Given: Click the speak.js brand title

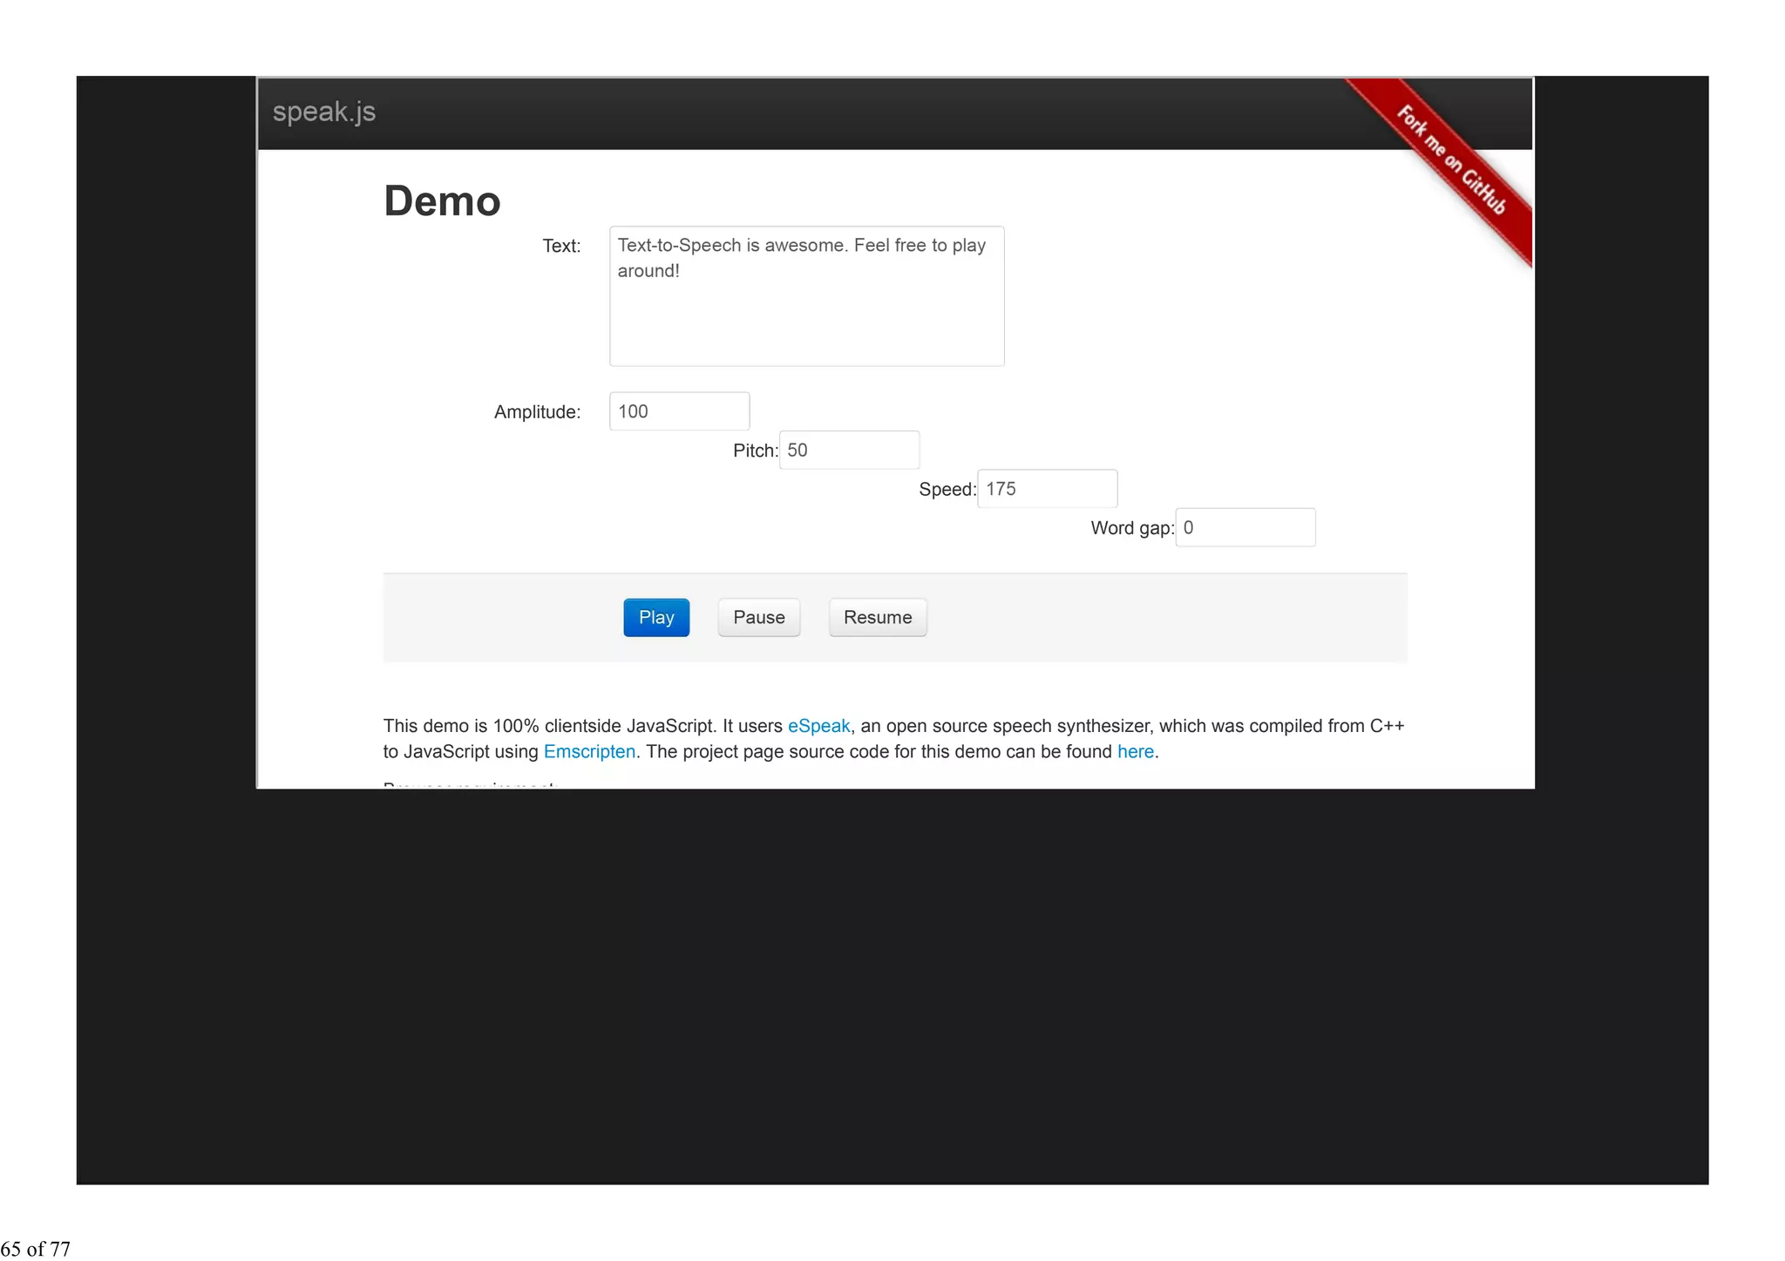Looking at the screenshot, I should coord(324,112).
